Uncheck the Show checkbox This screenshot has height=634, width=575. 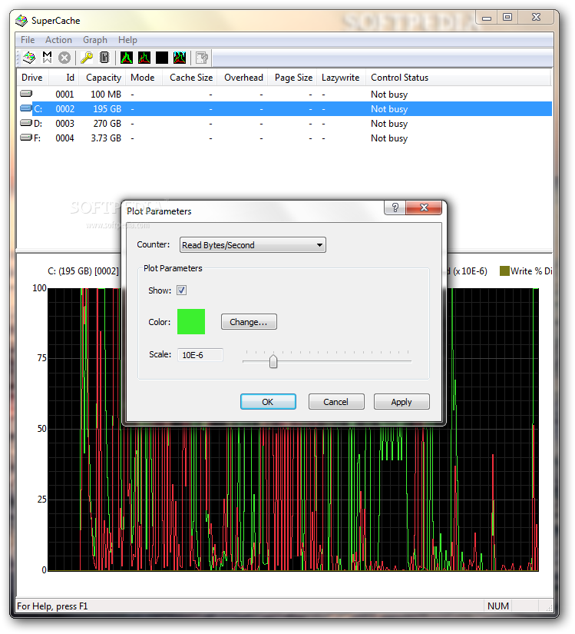[182, 290]
